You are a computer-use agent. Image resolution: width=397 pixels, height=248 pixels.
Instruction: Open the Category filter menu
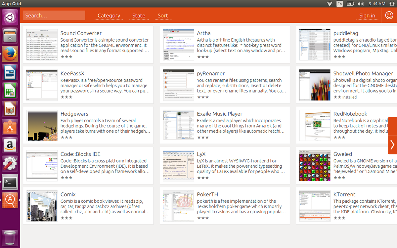109,16
